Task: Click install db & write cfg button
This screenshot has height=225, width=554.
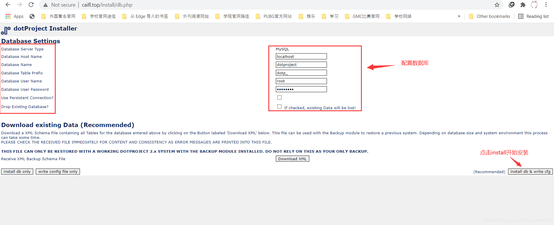Action: 530,171
